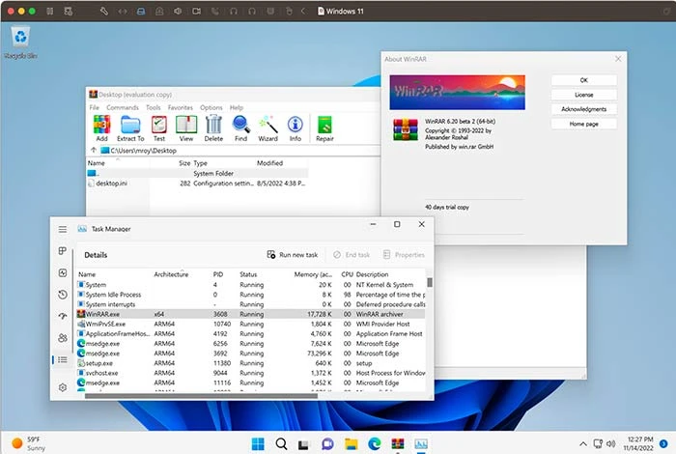676x454 pixels.
Task: Sort Task Manager by Memory column
Action: pos(313,274)
